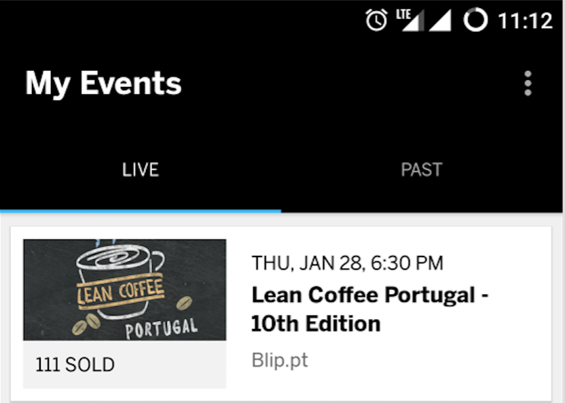Viewport: 565px width, 403px height.
Task: Open the three-dot overflow menu
Action: pyautogui.click(x=528, y=83)
